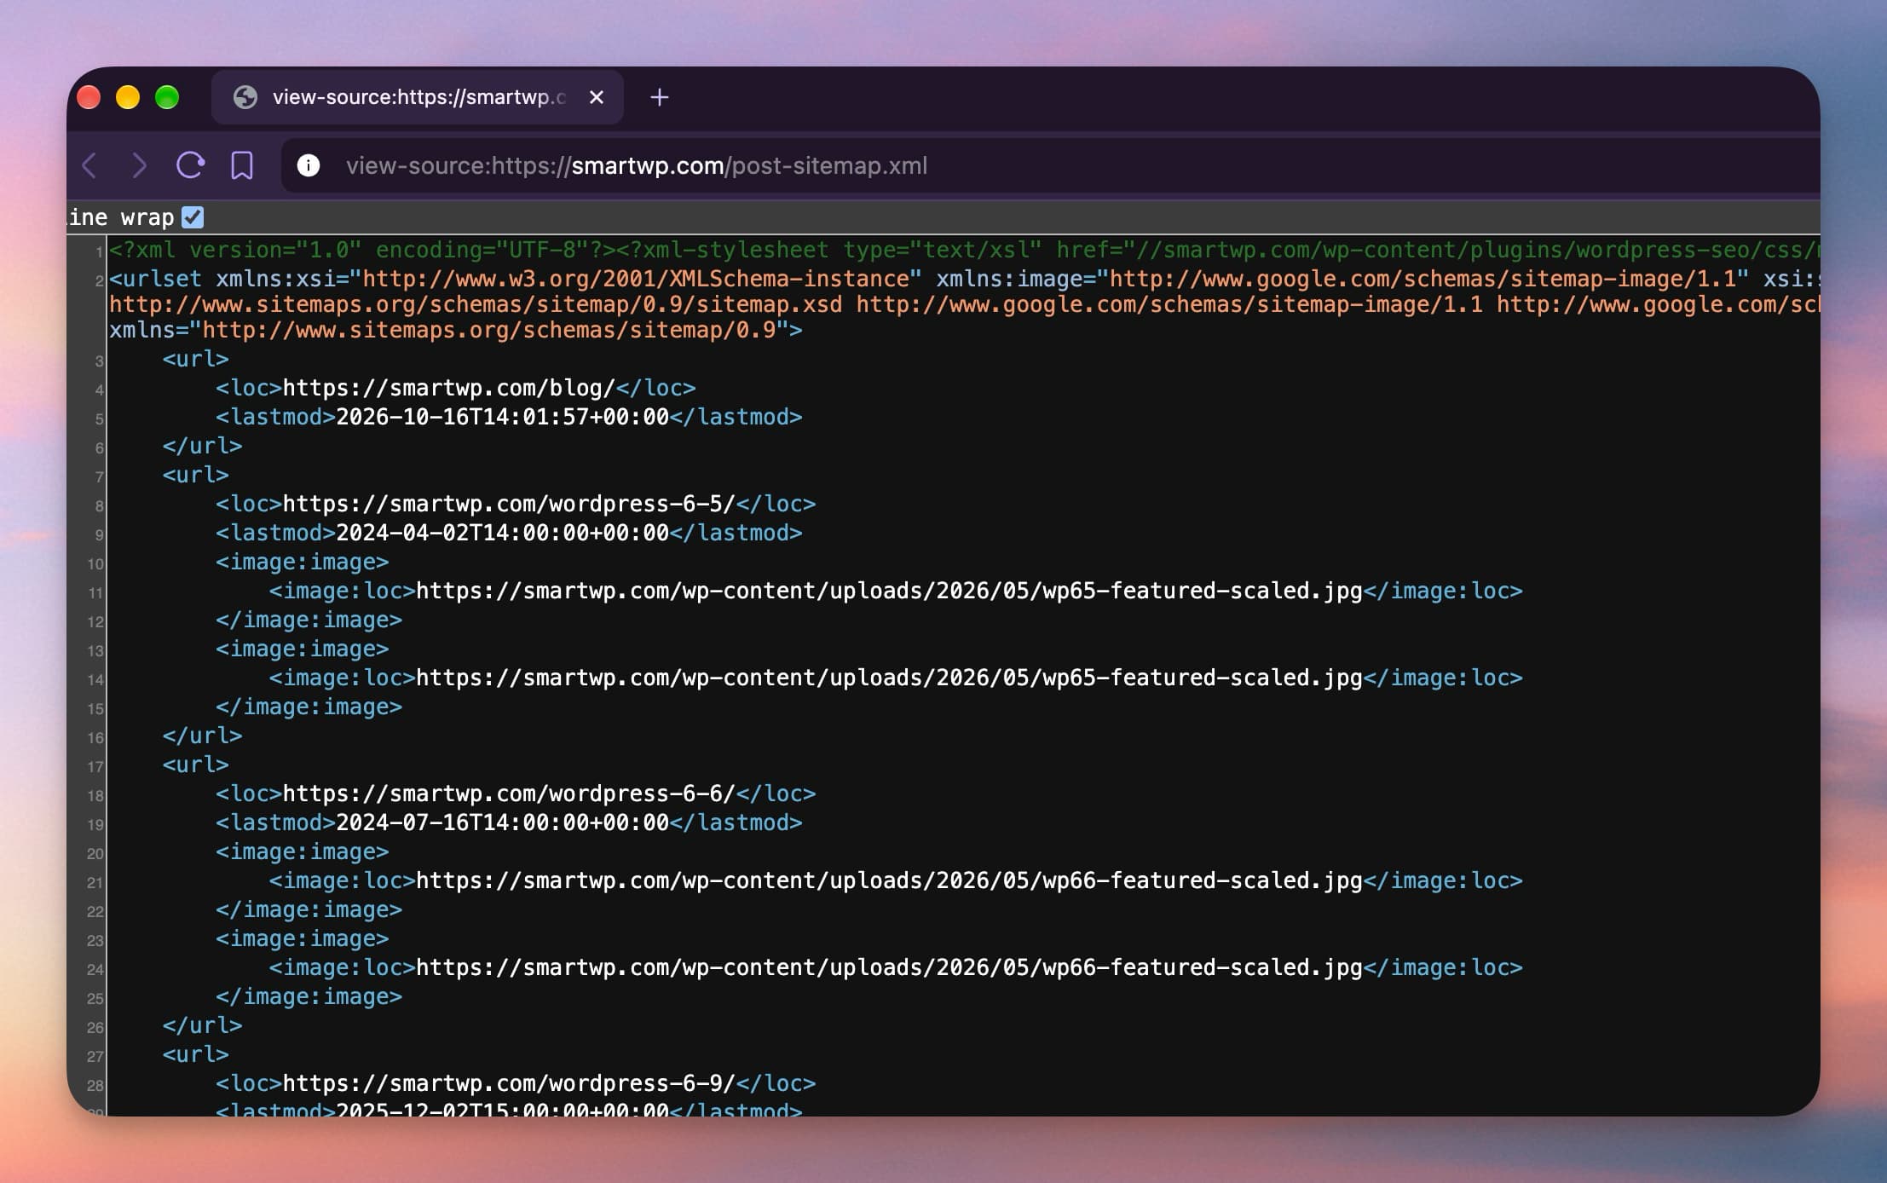Click the closing url tag on line 6

(203, 446)
